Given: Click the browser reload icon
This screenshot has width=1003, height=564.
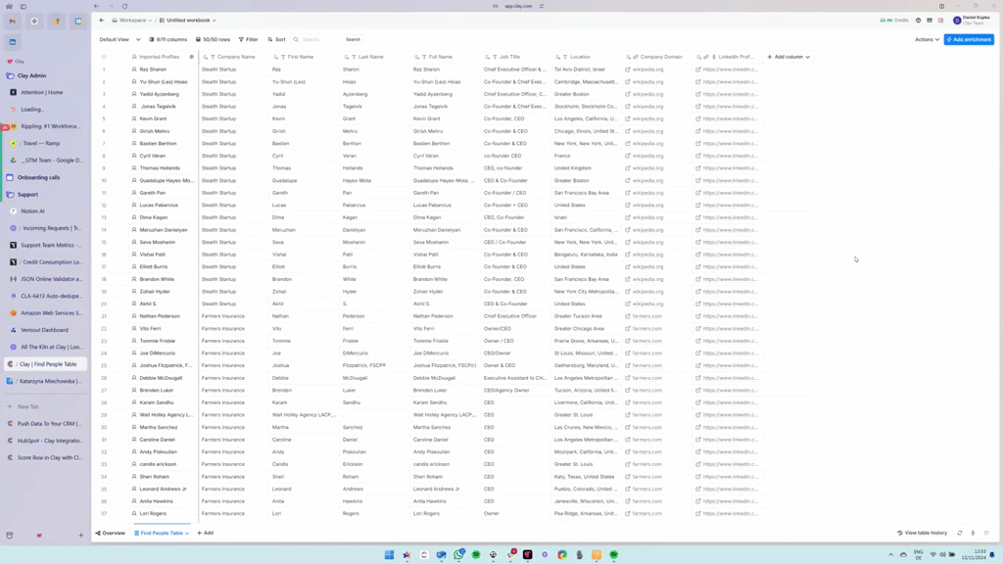Looking at the screenshot, I should pyautogui.click(x=124, y=6).
